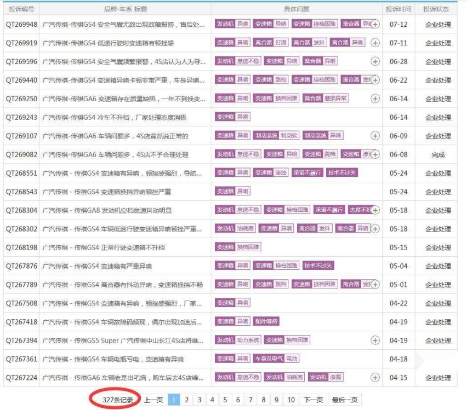Open complaint QT269082 GA6 title

[115, 155]
